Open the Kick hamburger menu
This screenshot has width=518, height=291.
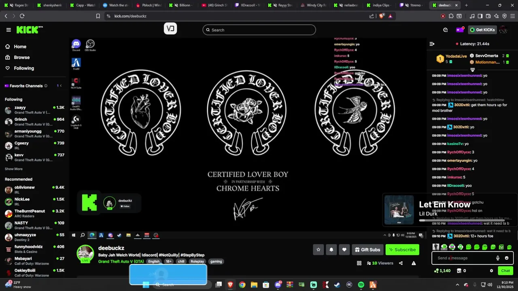[x=8, y=30]
